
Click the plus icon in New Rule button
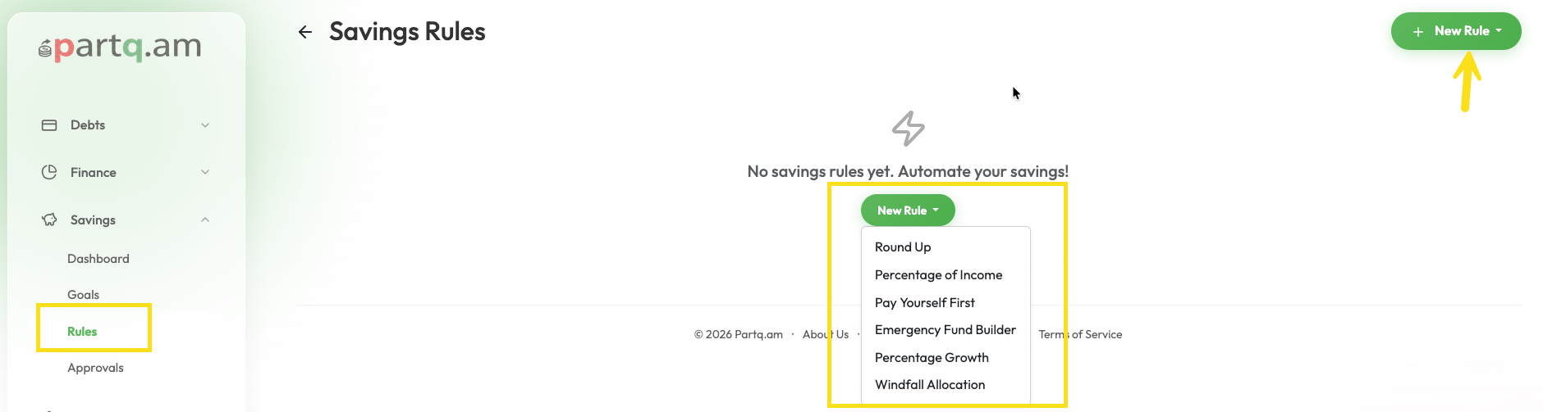point(1417,32)
